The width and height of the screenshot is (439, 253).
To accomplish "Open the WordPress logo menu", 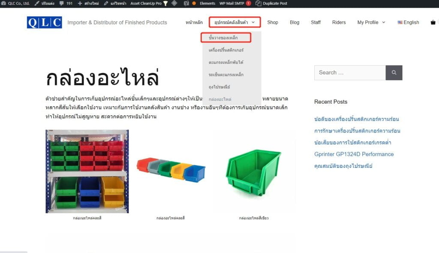I will click(x=4, y=3).
